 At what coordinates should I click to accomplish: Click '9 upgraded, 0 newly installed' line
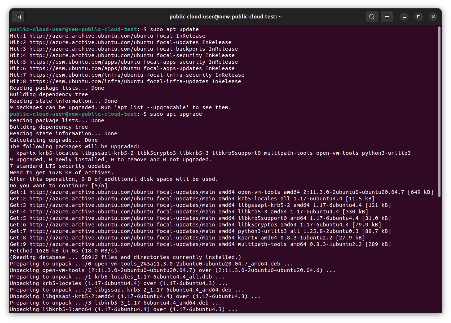click(x=111, y=160)
